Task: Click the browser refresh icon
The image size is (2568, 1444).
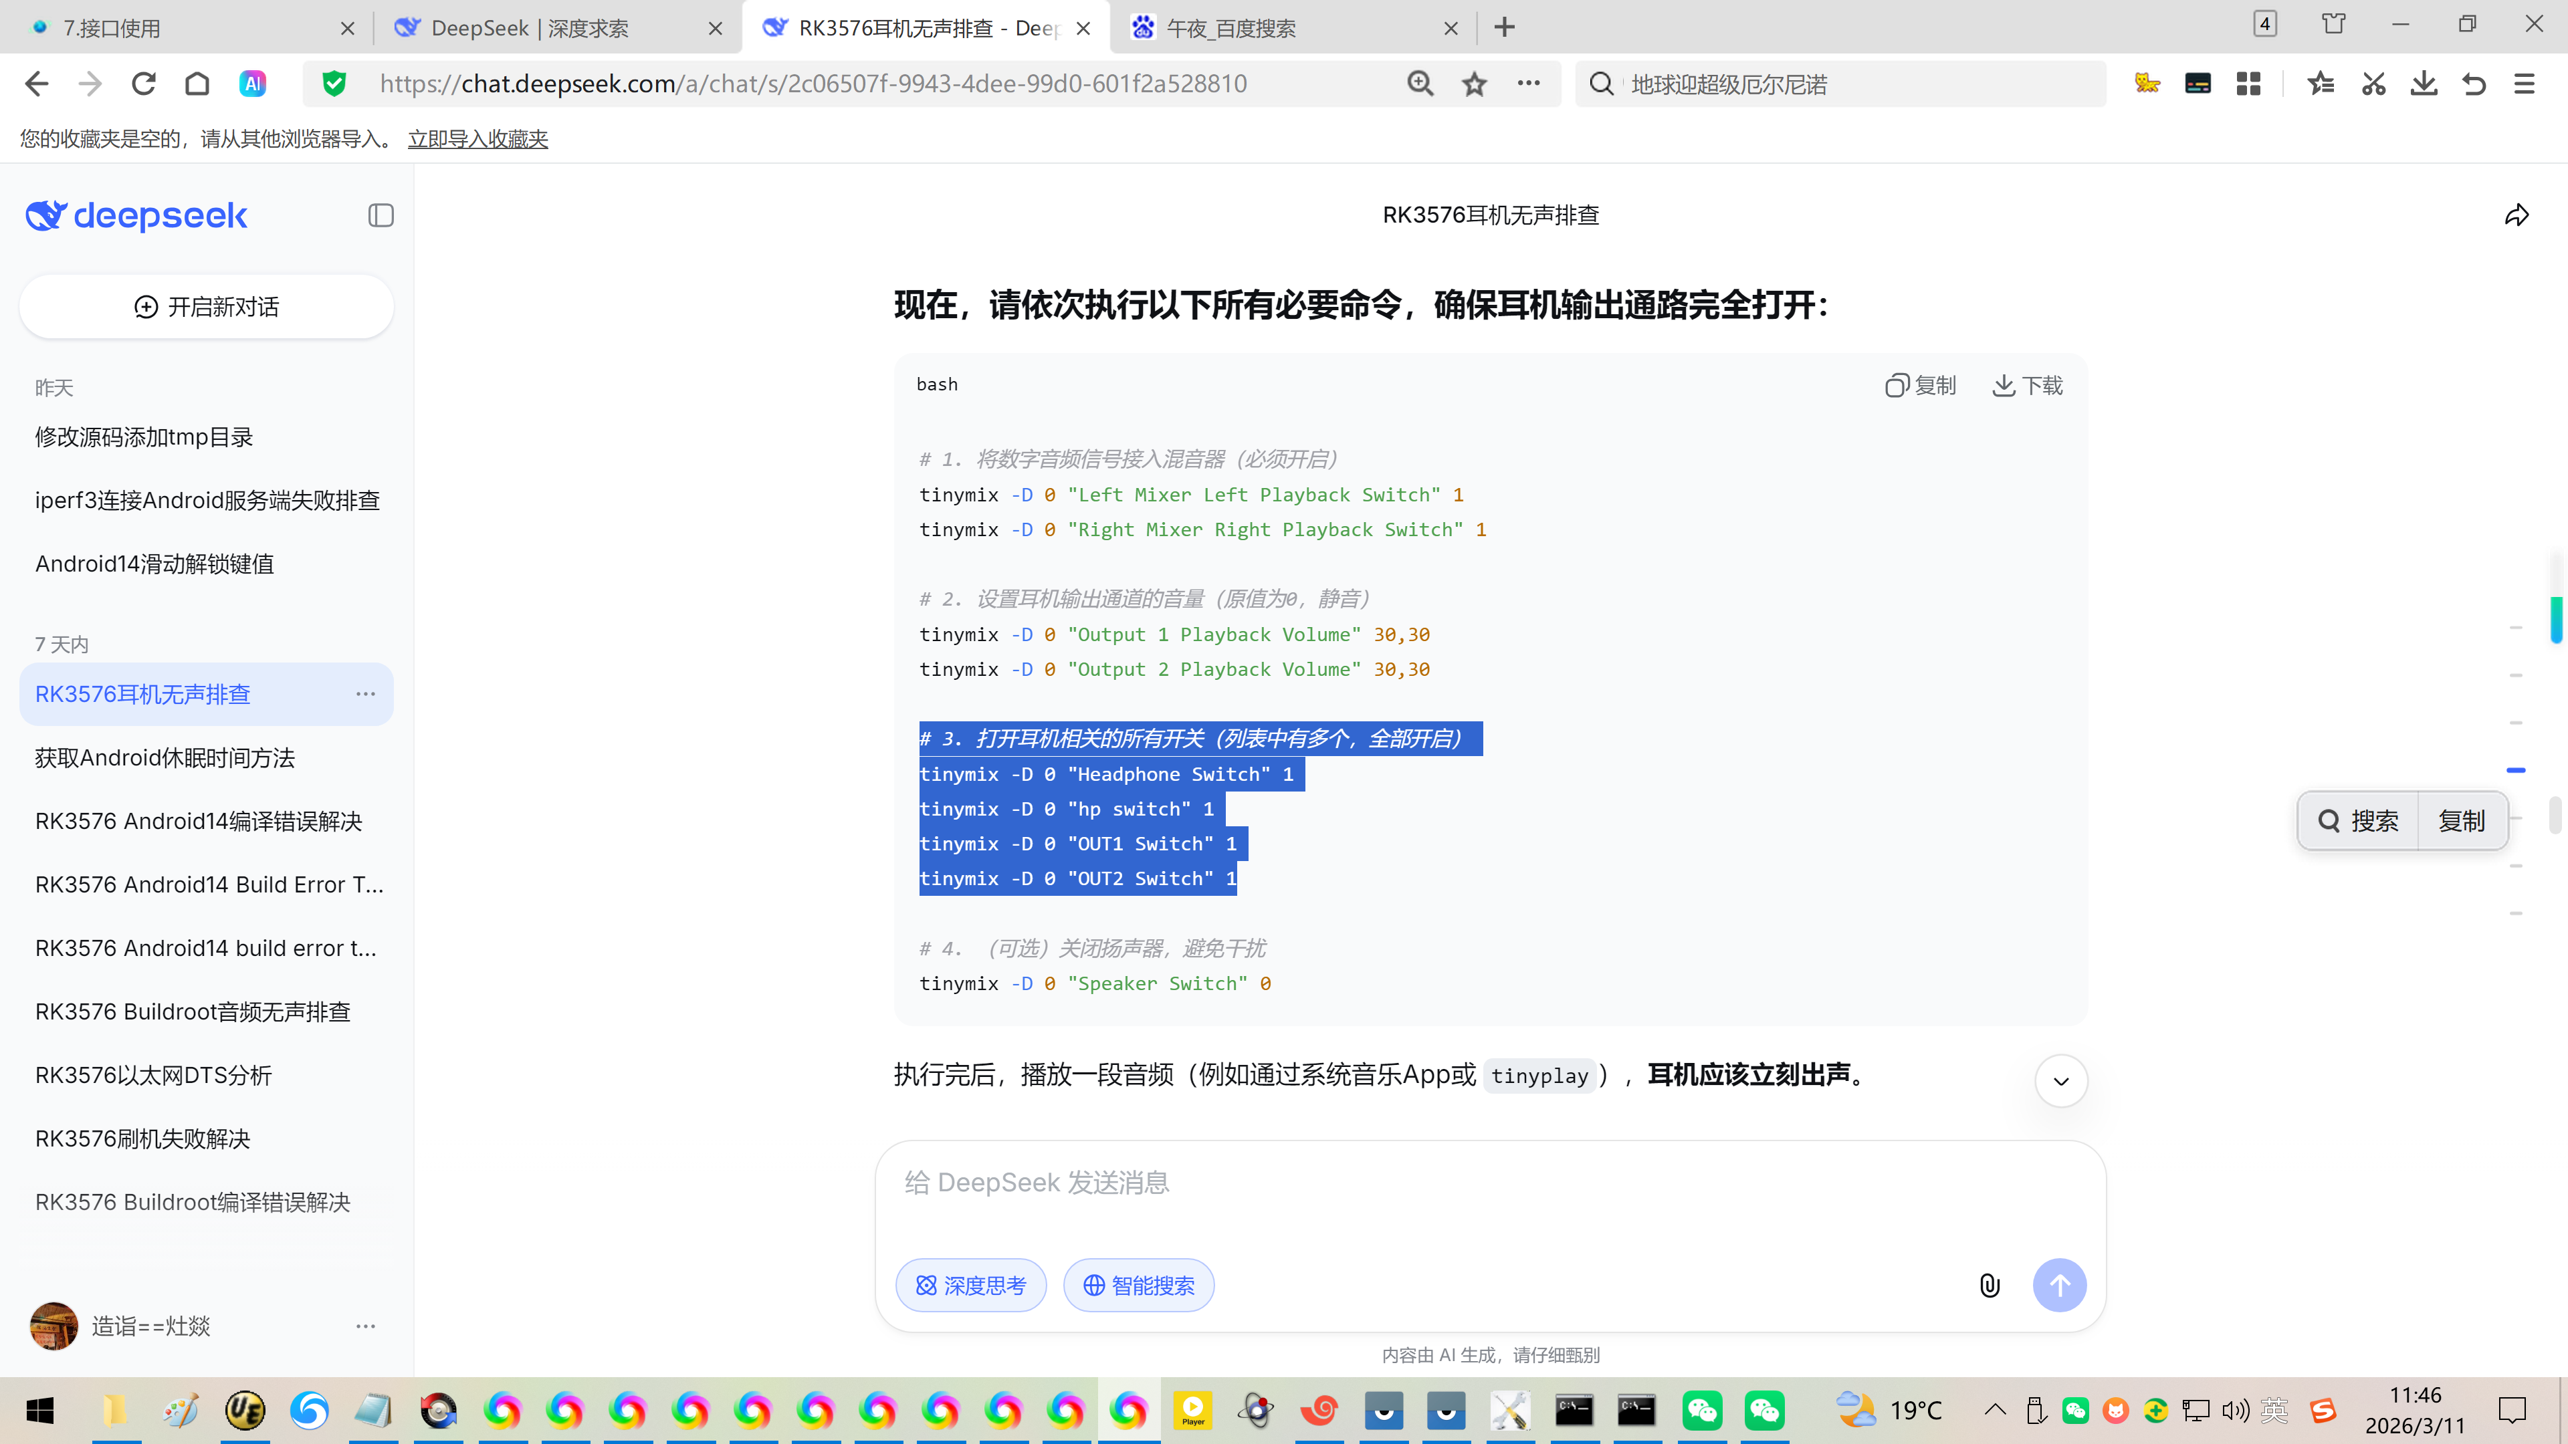Action: click(x=144, y=84)
